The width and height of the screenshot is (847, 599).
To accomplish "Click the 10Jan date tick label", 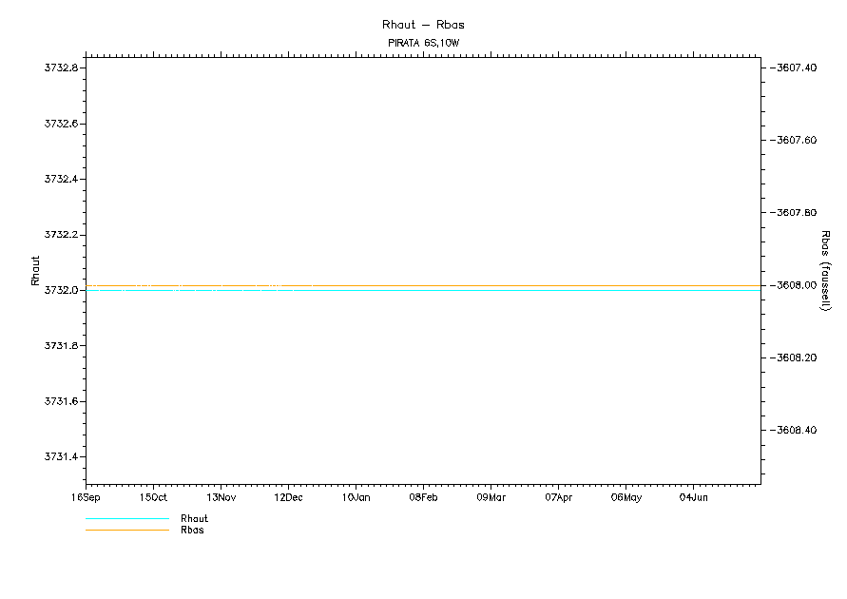I will pyautogui.click(x=356, y=497).
